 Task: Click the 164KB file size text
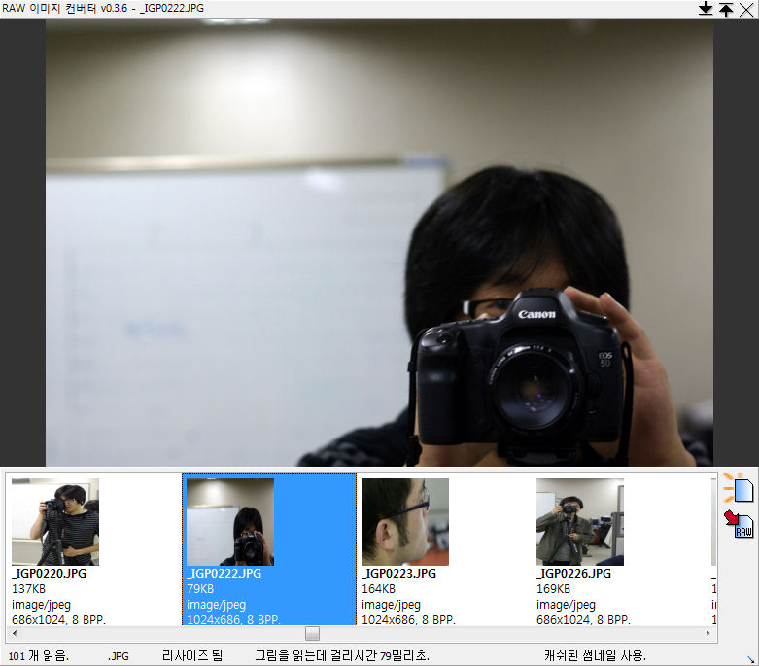pyautogui.click(x=379, y=589)
